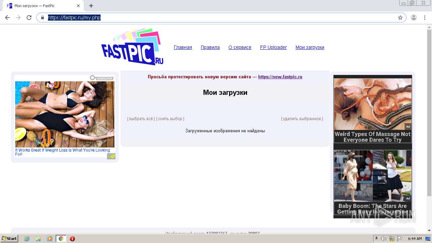Open the FP Uploader menu link
This screenshot has height=243, width=432.
click(x=273, y=47)
